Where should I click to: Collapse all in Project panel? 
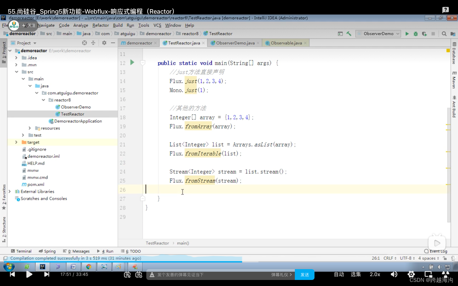[93, 43]
